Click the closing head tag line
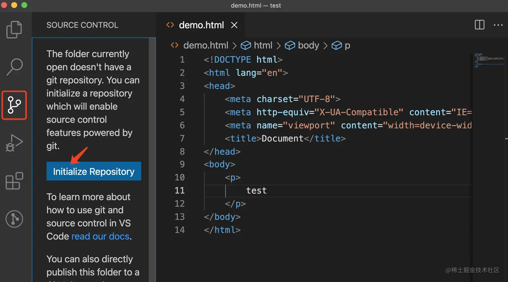The height and width of the screenshot is (282, 508). point(222,152)
